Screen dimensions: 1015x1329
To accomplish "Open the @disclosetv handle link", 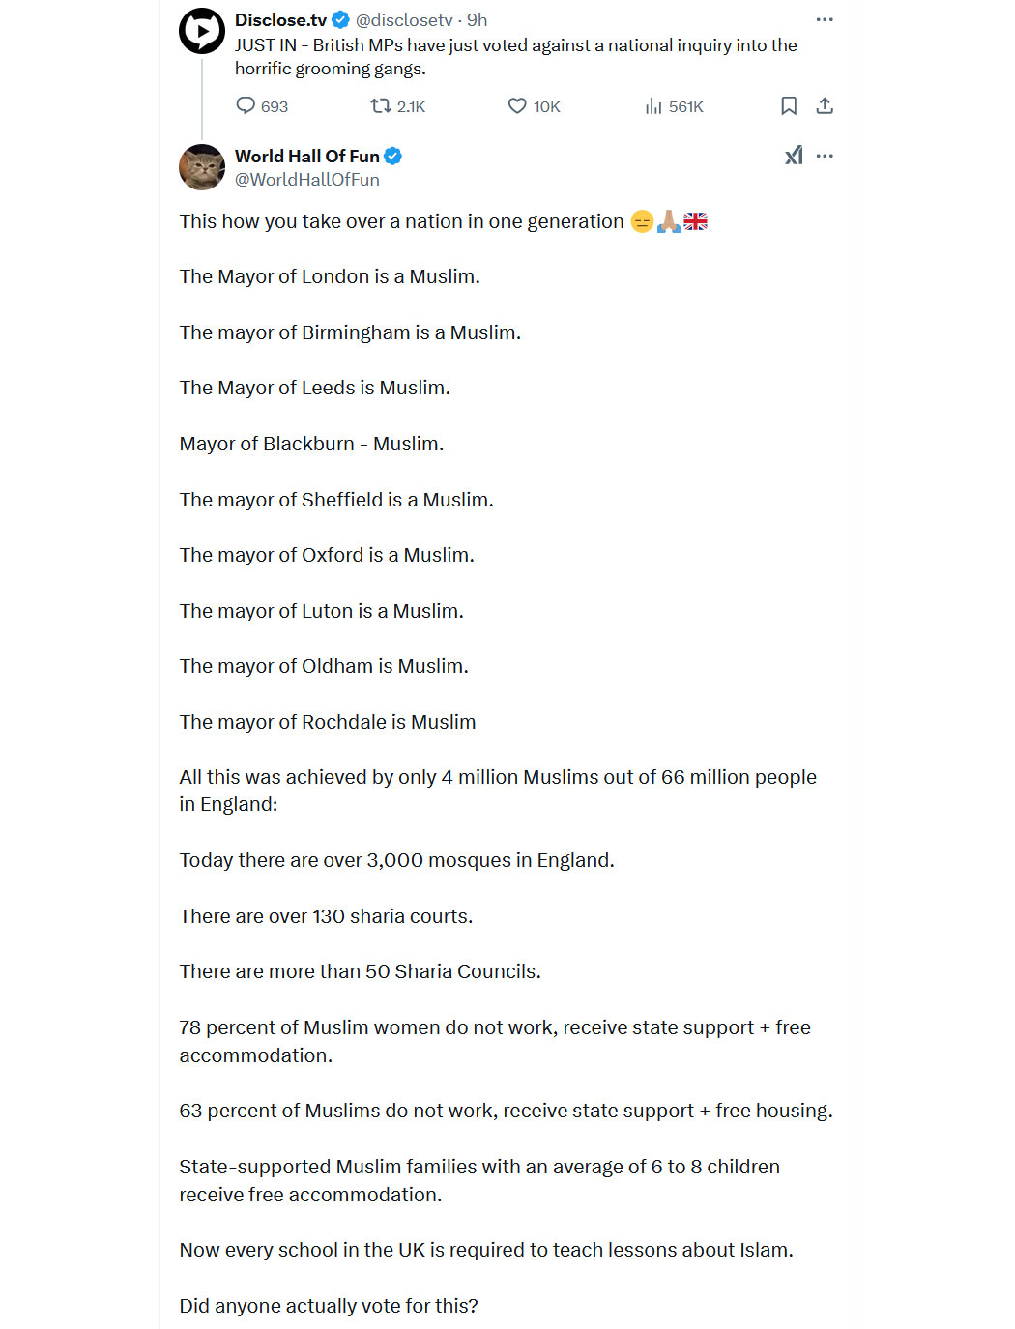I will (404, 20).
